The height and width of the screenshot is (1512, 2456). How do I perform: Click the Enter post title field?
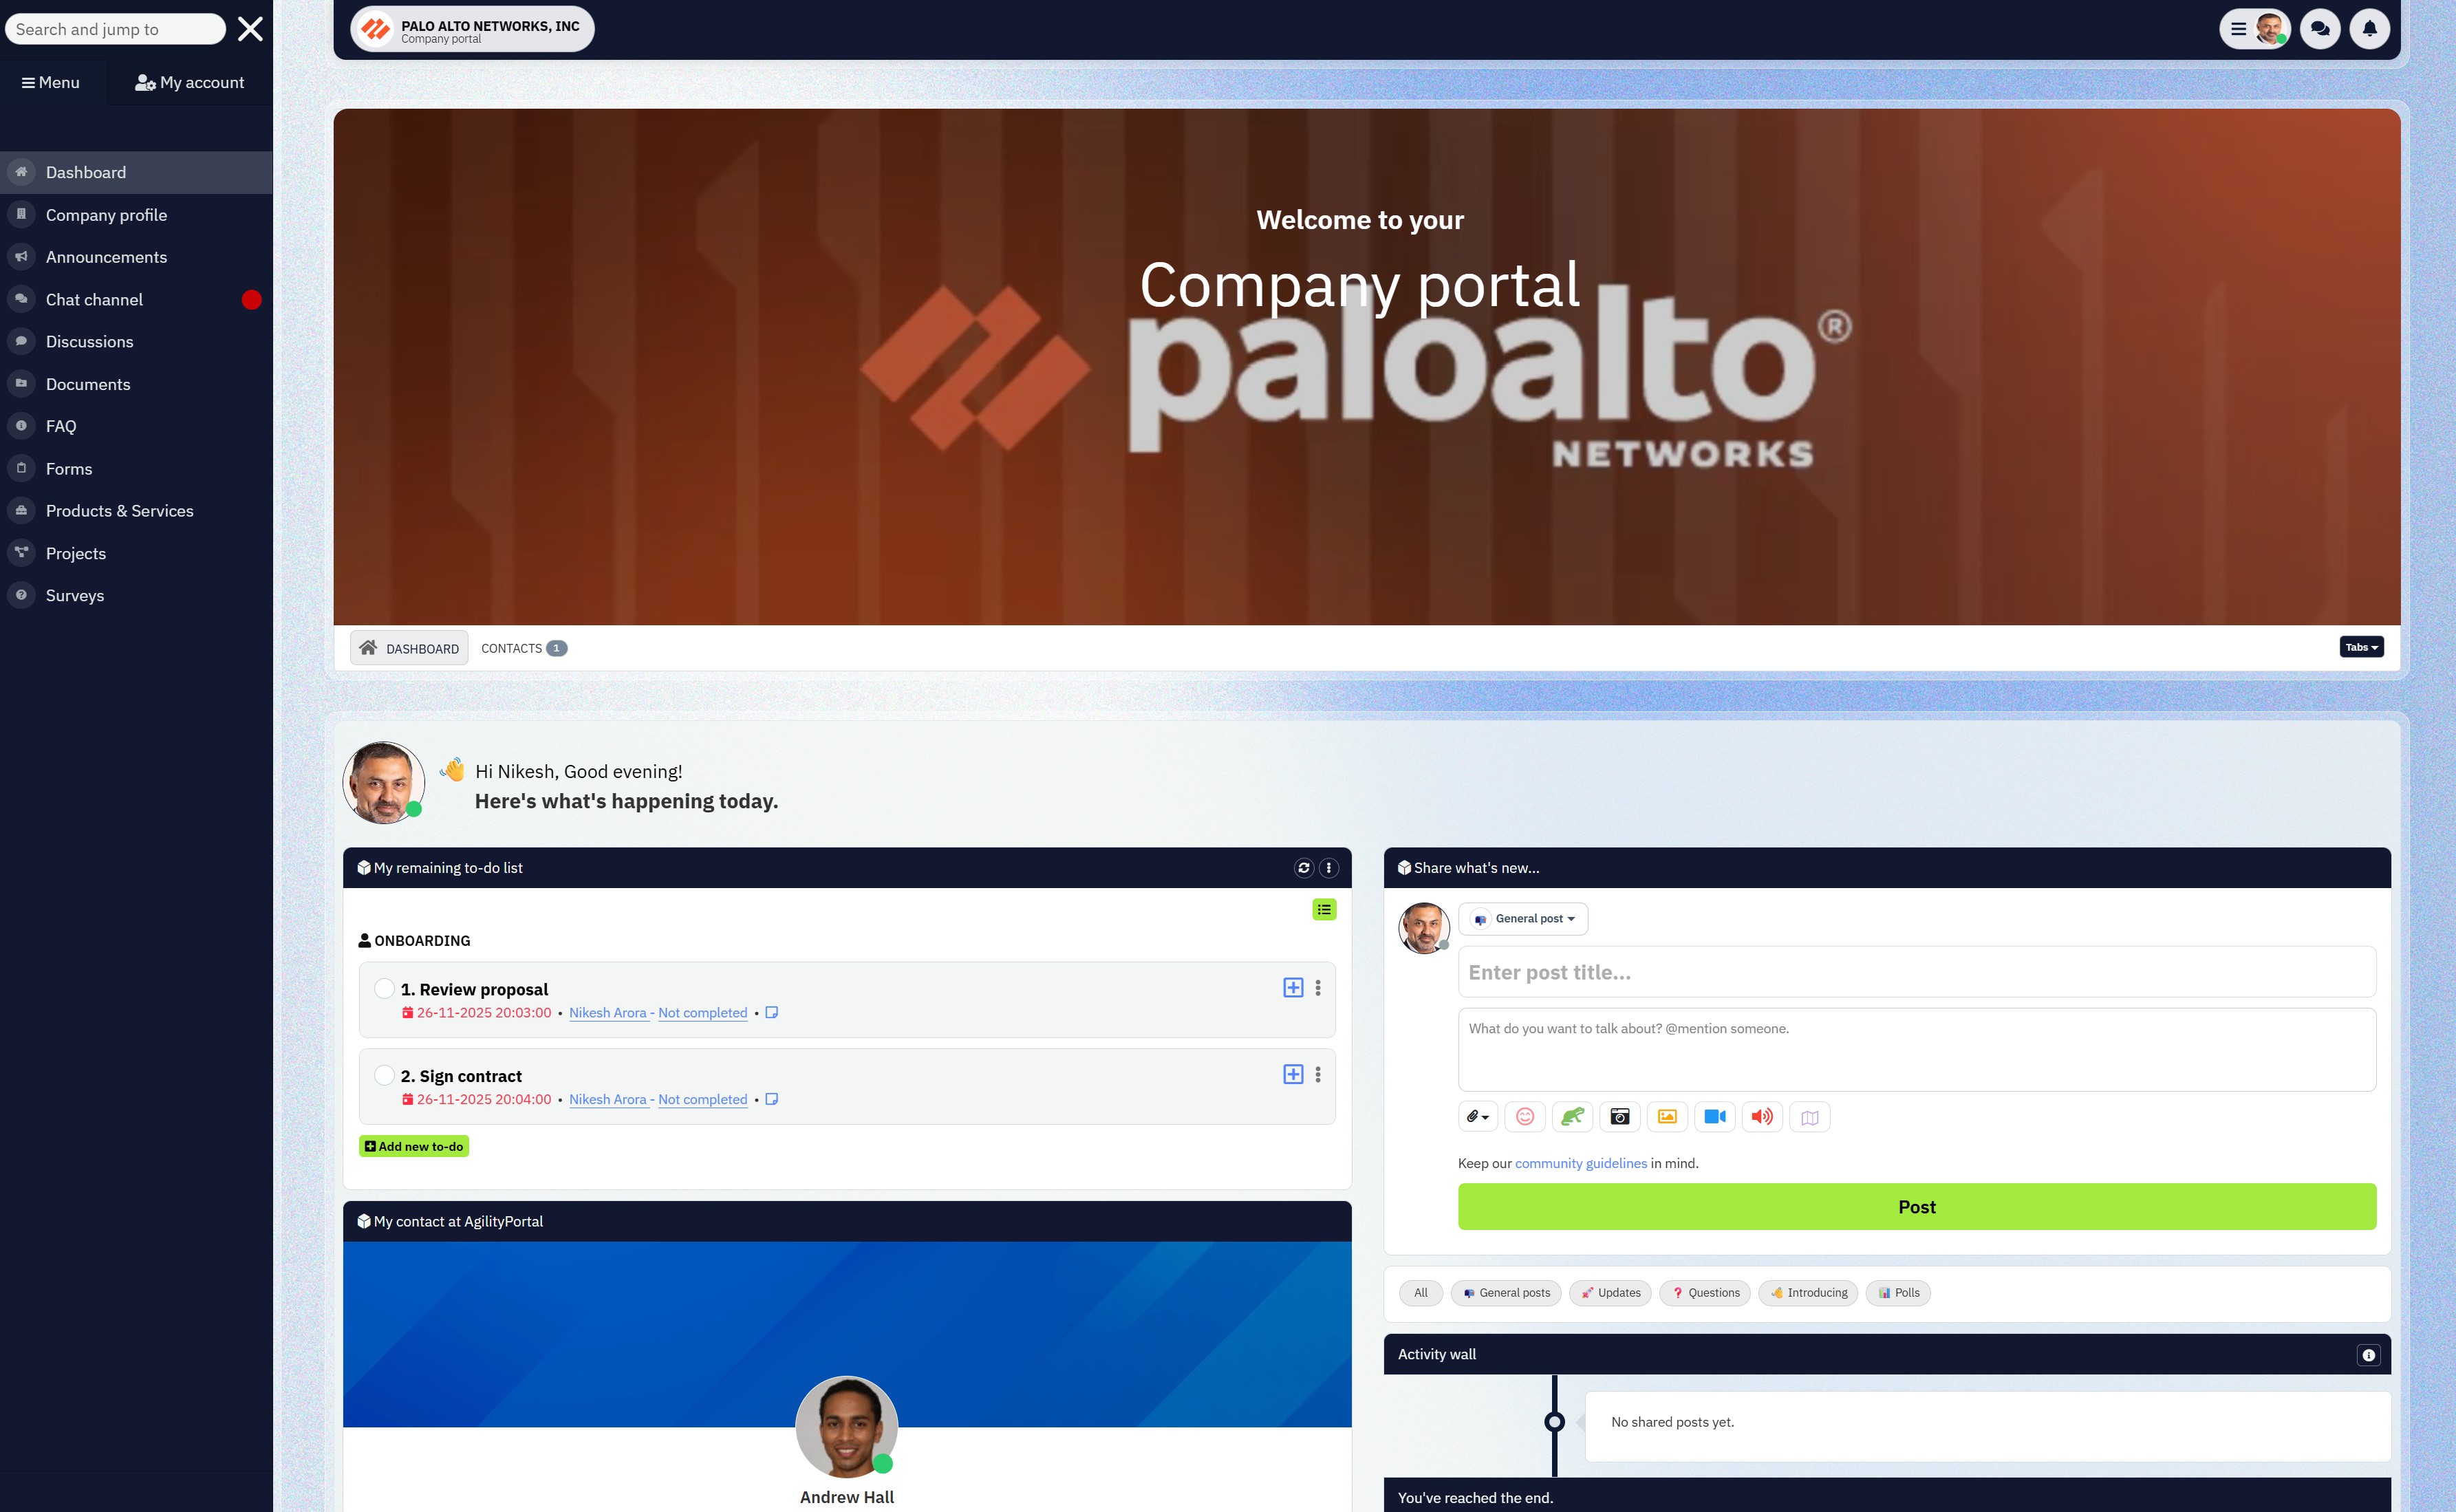[1915, 972]
